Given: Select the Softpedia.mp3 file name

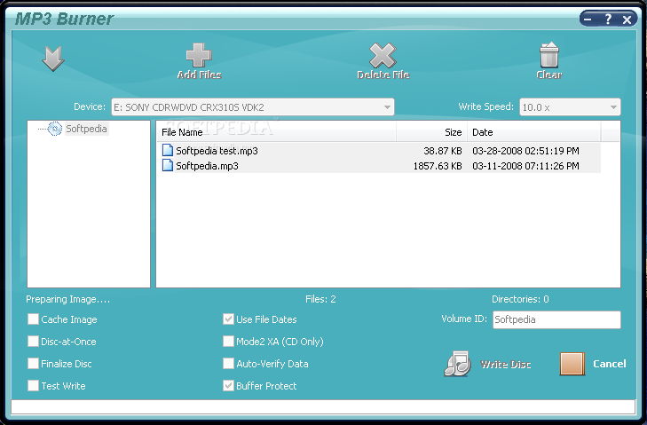Looking at the screenshot, I should tap(207, 166).
